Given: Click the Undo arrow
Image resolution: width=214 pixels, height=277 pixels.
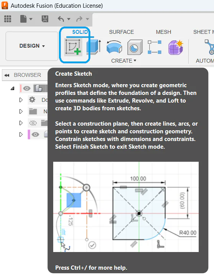Looking at the screenshot, I should (61, 19).
